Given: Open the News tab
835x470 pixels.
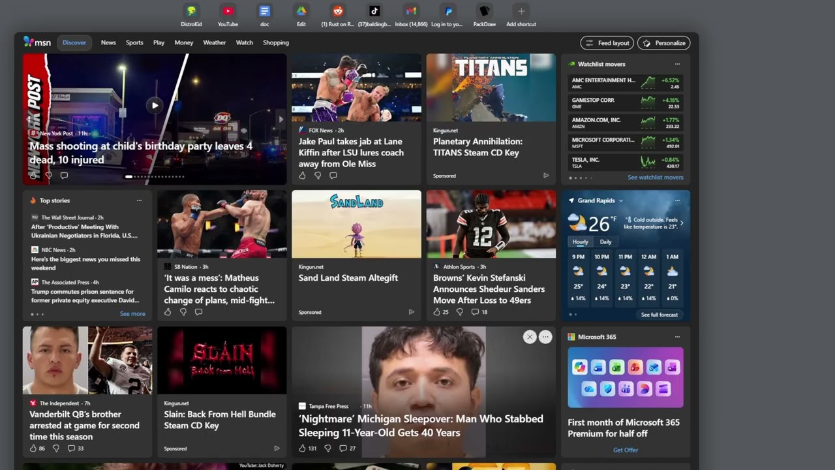Looking at the screenshot, I should pos(108,42).
